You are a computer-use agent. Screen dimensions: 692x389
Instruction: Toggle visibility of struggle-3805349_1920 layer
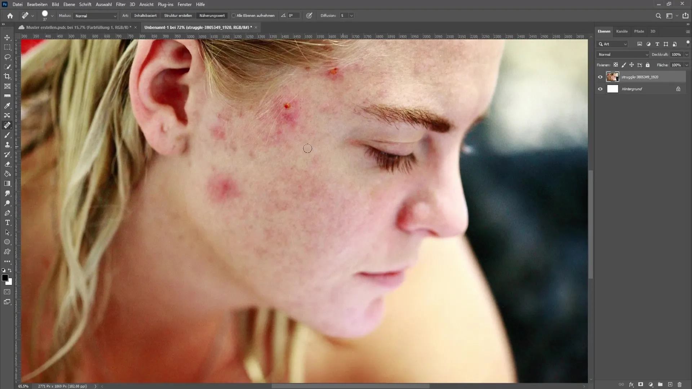coord(600,77)
